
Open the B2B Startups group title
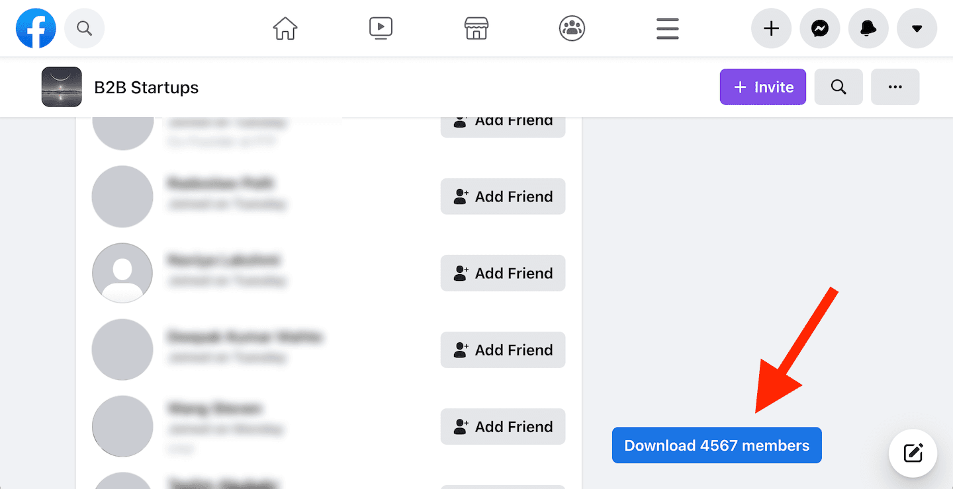pyautogui.click(x=146, y=87)
